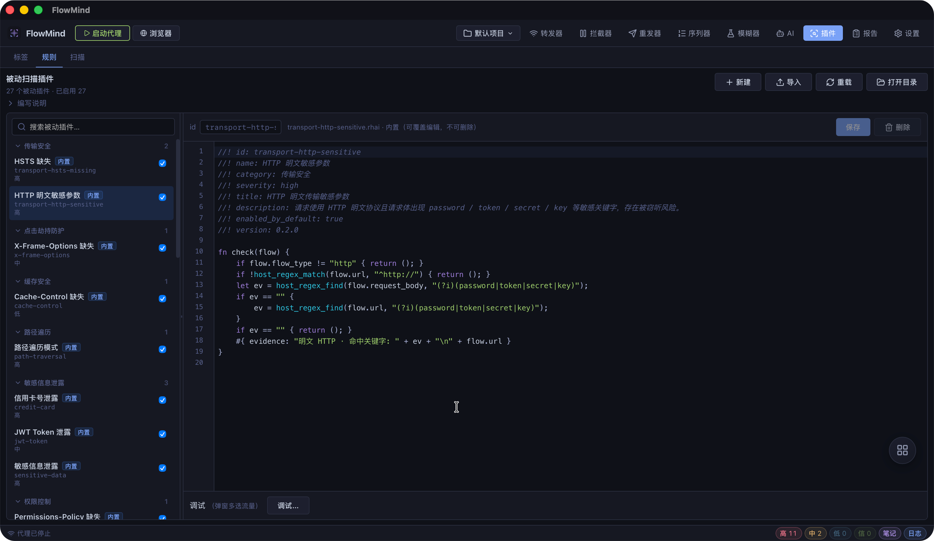
Task: Expand the 编写说明 section
Action: click(27, 103)
